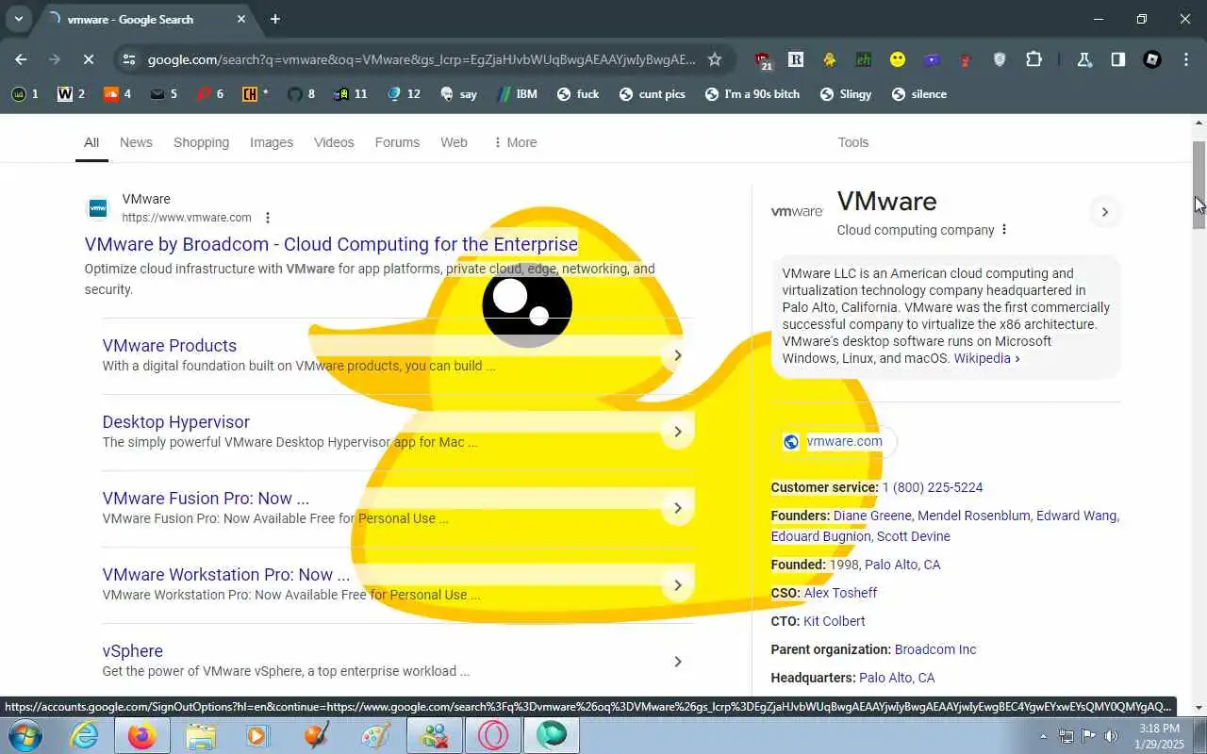
Task: Click the shield extension icon
Action: click(x=1000, y=59)
